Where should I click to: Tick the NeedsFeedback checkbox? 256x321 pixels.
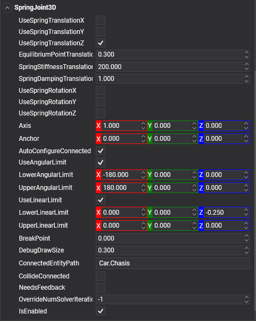tap(101, 288)
